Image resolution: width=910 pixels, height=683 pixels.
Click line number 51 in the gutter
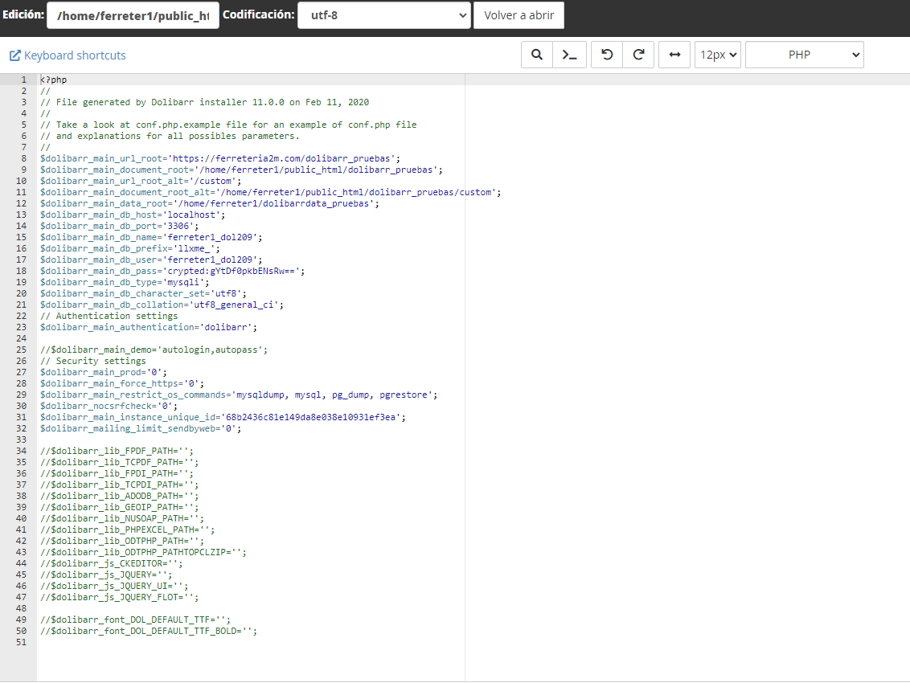coord(22,643)
